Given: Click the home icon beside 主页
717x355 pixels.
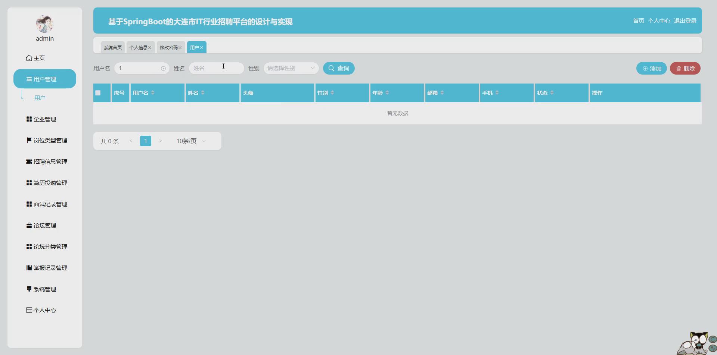Looking at the screenshot, I should 29,58.
